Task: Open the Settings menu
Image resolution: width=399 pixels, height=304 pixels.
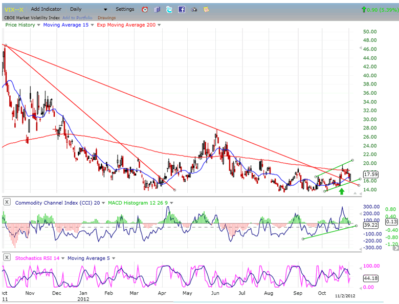Action: (x=125, y=9)
